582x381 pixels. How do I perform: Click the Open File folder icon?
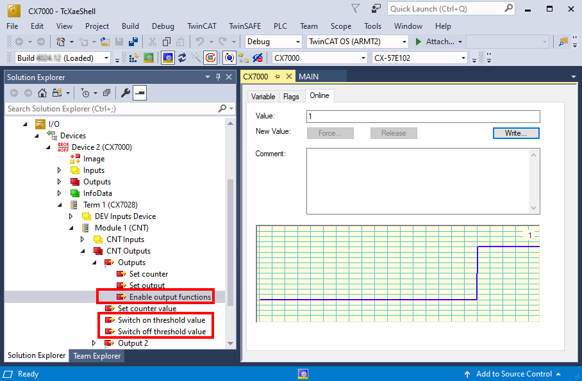point(105,42)
